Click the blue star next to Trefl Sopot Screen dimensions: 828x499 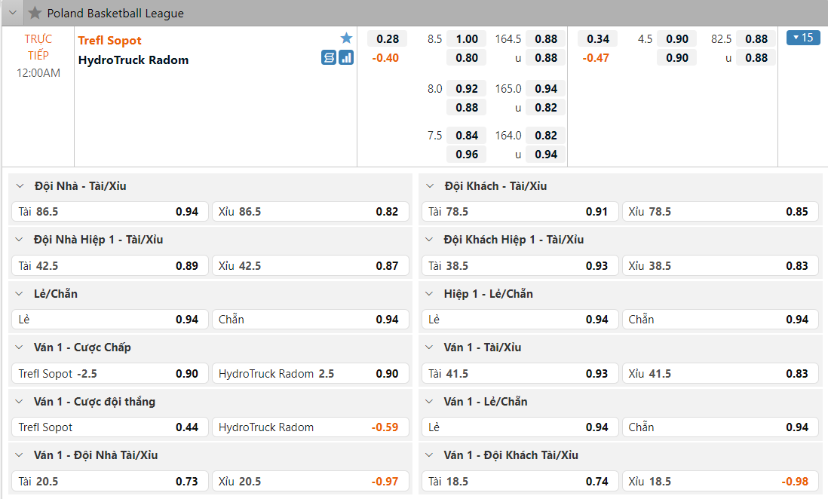(x=346, y=38)
